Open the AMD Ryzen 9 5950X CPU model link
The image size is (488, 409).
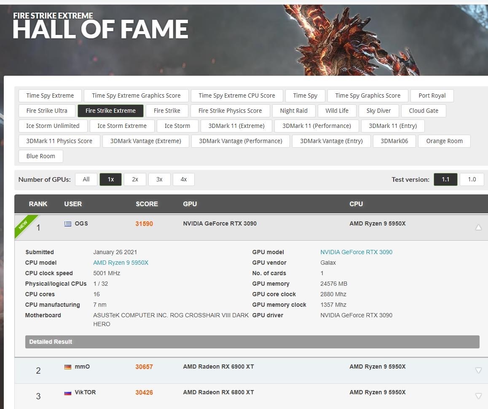coord(121,263)
